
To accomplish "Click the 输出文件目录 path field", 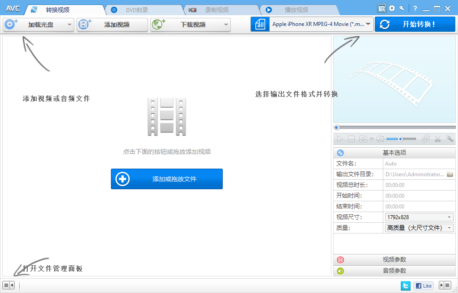I will click(x=415, y=174).
